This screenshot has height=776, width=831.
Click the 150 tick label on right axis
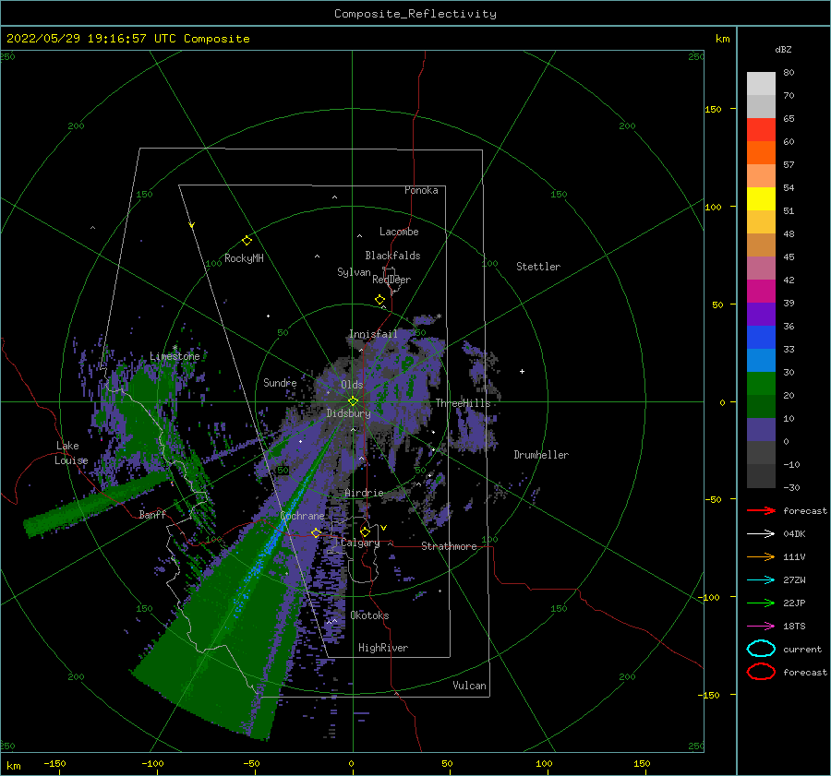(713, 109)
